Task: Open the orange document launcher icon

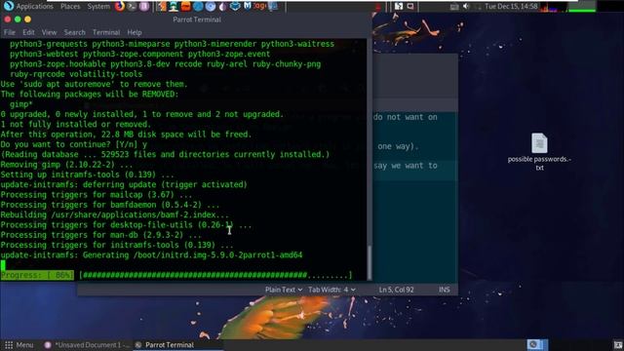Action: (x=161, y=7)
